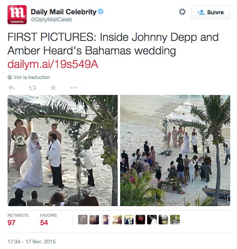Image resolution: width=237 pixels, height=249 pixels.
Task: Click the reply arrow icon
Action: click(12, 88)
